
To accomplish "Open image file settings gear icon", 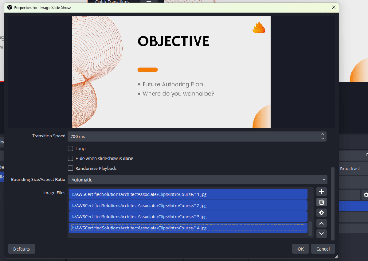I will [x=321, y=213].
